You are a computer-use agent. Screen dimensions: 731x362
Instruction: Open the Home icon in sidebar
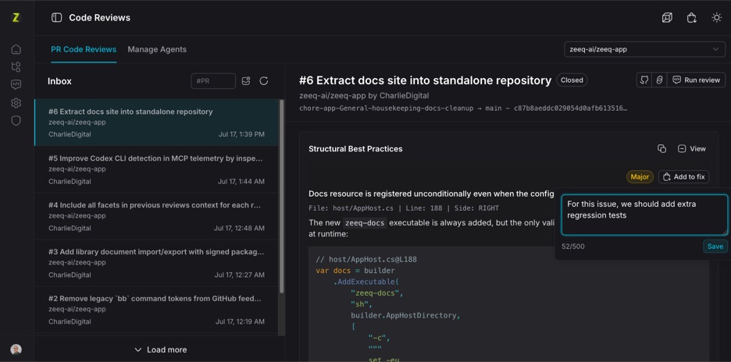tap(16, 49)
